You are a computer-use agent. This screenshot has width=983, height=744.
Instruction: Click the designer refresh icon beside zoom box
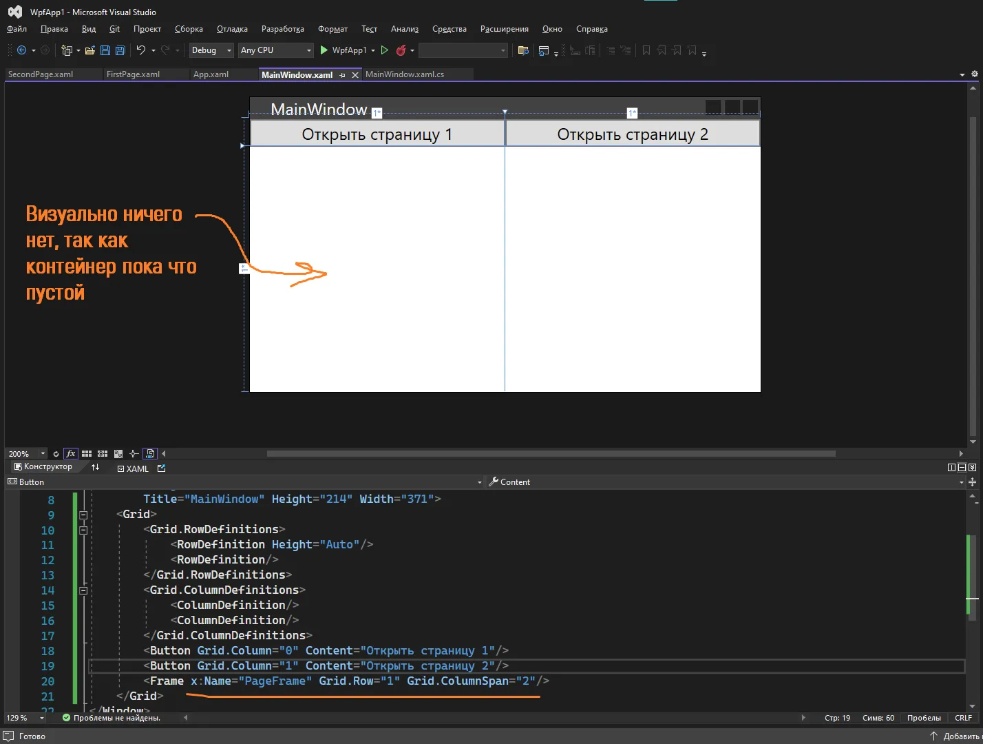(x=56, y=454)
